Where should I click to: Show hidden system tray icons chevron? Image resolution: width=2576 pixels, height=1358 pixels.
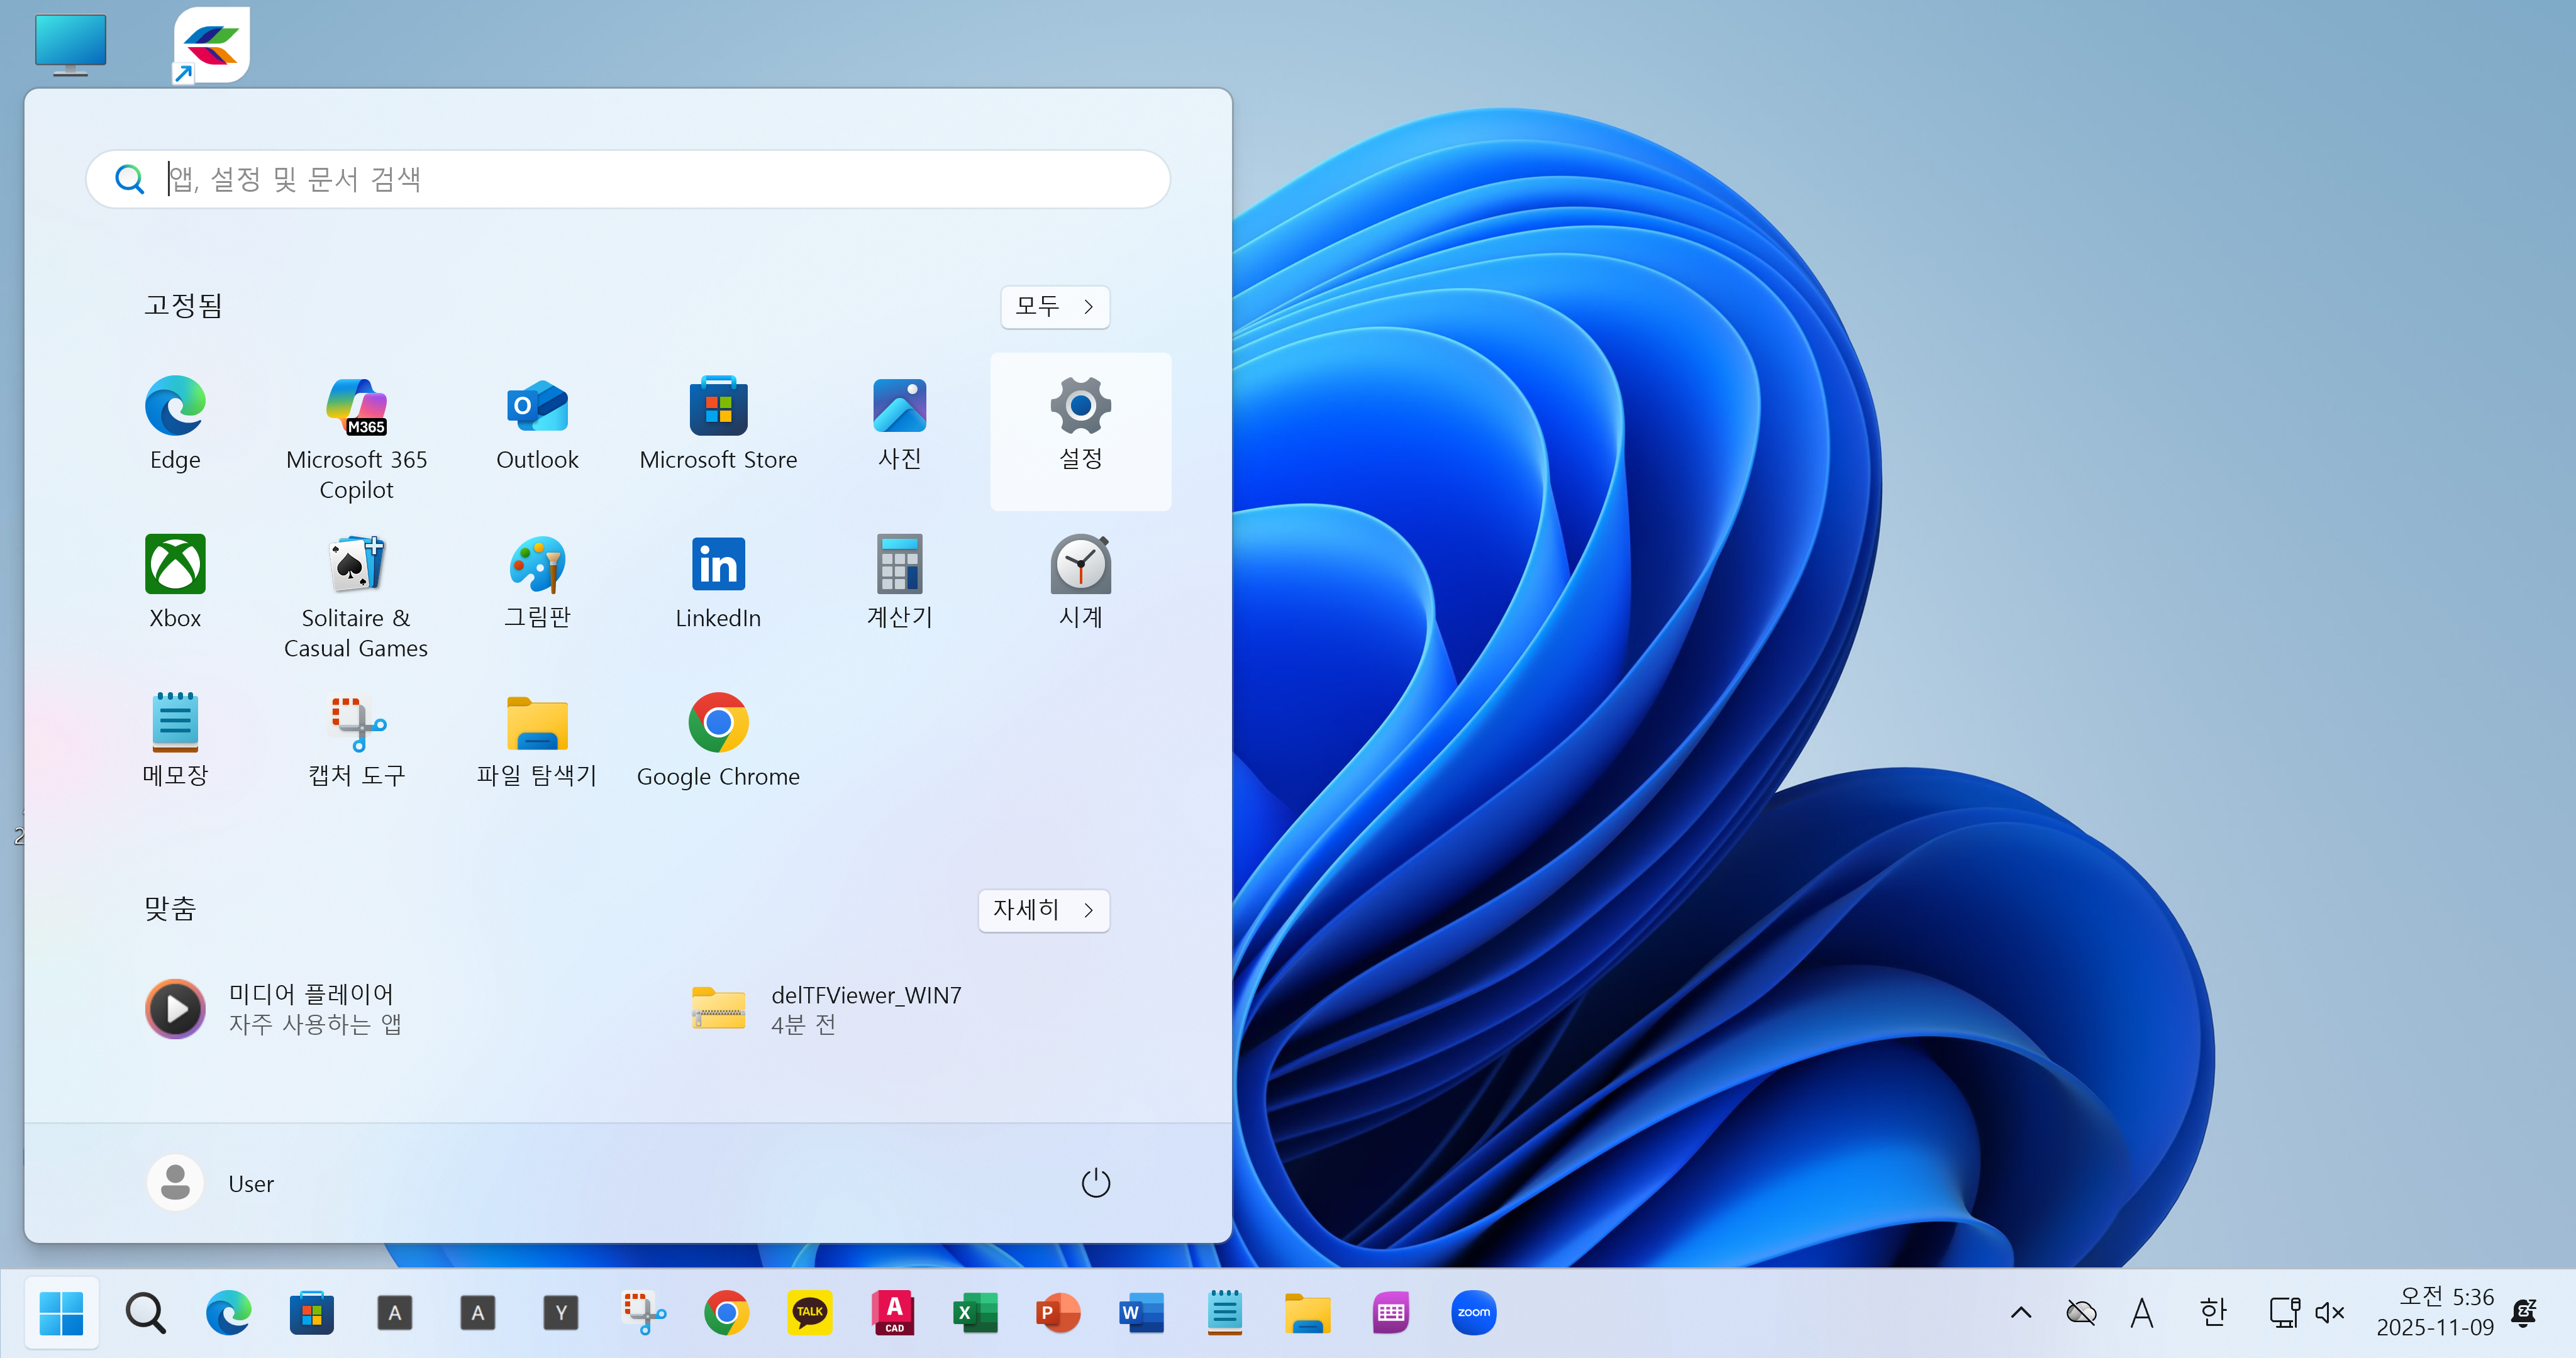tap(2020, 1312)
